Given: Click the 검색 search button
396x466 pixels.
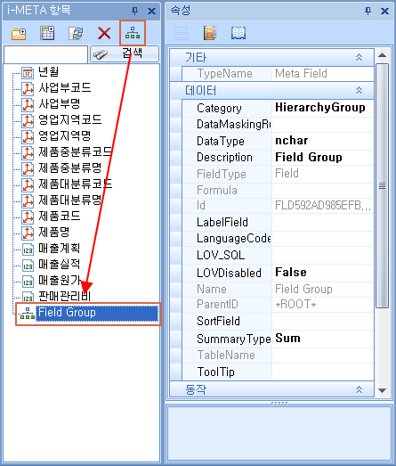Looking at the screenshot, I should click(x=125, y=54).
